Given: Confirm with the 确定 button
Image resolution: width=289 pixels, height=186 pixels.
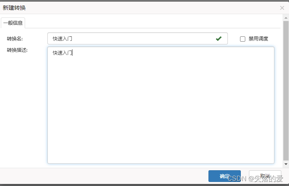Looking at the screenshot, I should [225, 176].
